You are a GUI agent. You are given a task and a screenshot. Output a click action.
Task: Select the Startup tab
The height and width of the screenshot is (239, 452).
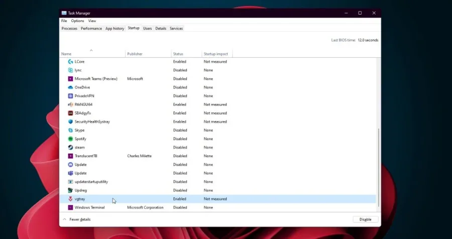(134, 28)
